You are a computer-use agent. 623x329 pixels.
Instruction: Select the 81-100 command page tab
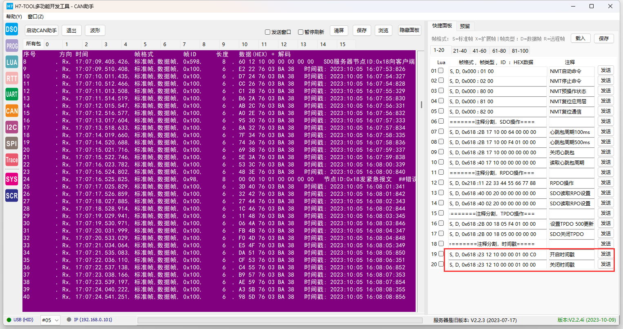coord(520,51)
